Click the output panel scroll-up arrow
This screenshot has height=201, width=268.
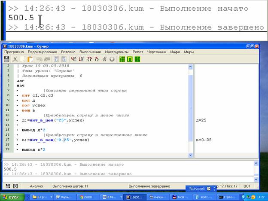coord(256,163)
